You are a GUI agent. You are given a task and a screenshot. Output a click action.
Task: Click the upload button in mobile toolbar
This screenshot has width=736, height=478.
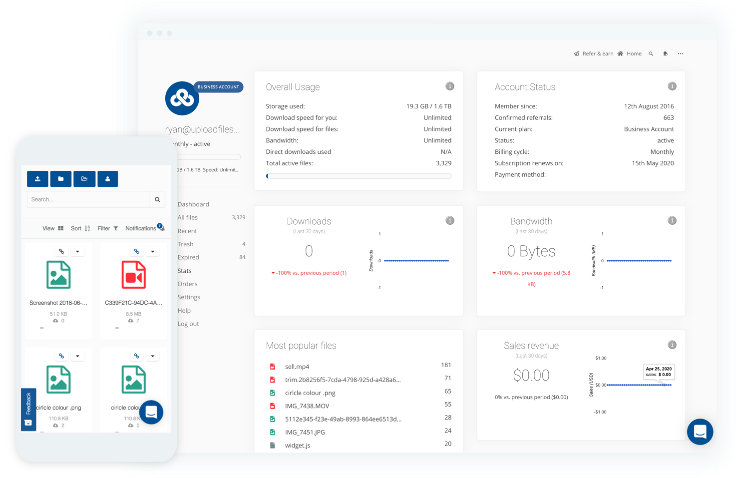tap(37, 179)
